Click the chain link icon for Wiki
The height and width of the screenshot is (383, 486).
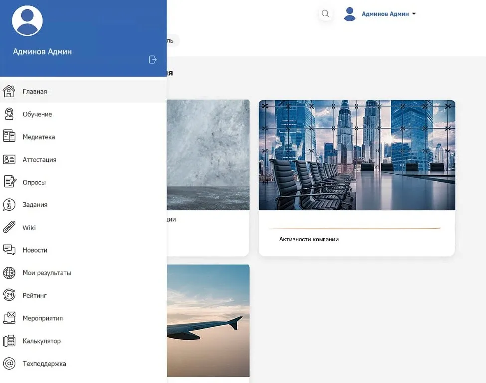click(x=9, y=228)
